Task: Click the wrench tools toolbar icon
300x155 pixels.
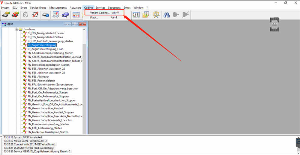Action: (156, 15)
